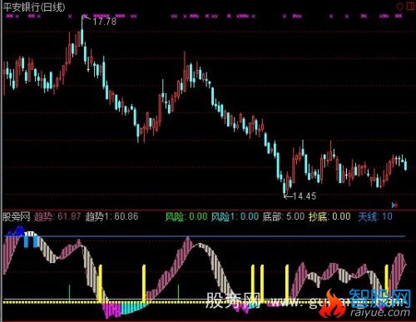This screenshot has width=416, height=322.
Task: Select the 抄底: 0.00 indicator value
Action: [x=329, y=216]
